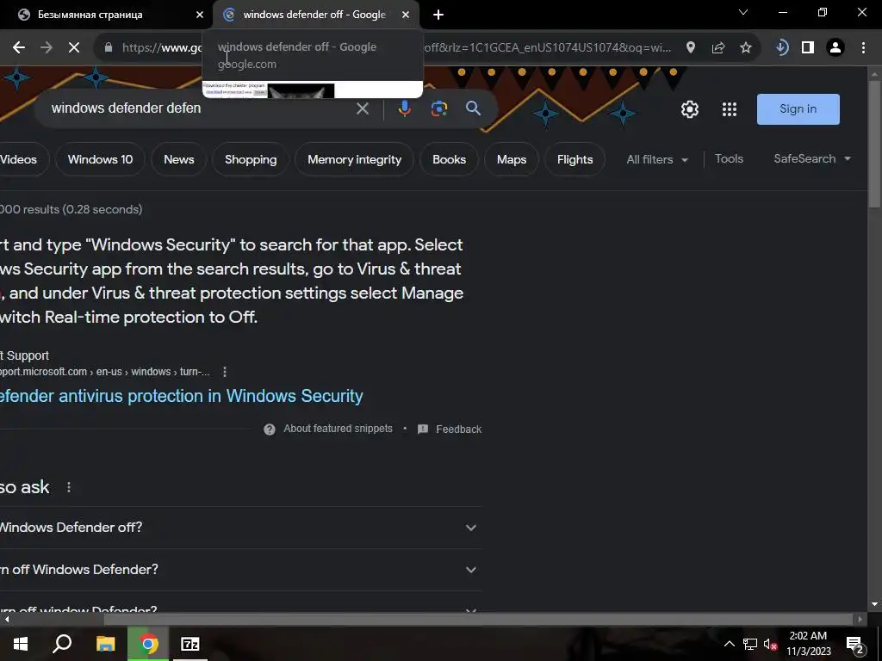Screen dimensions: 882x661
Task: Submit search with magnifier icon
Action: pos(474,108)
